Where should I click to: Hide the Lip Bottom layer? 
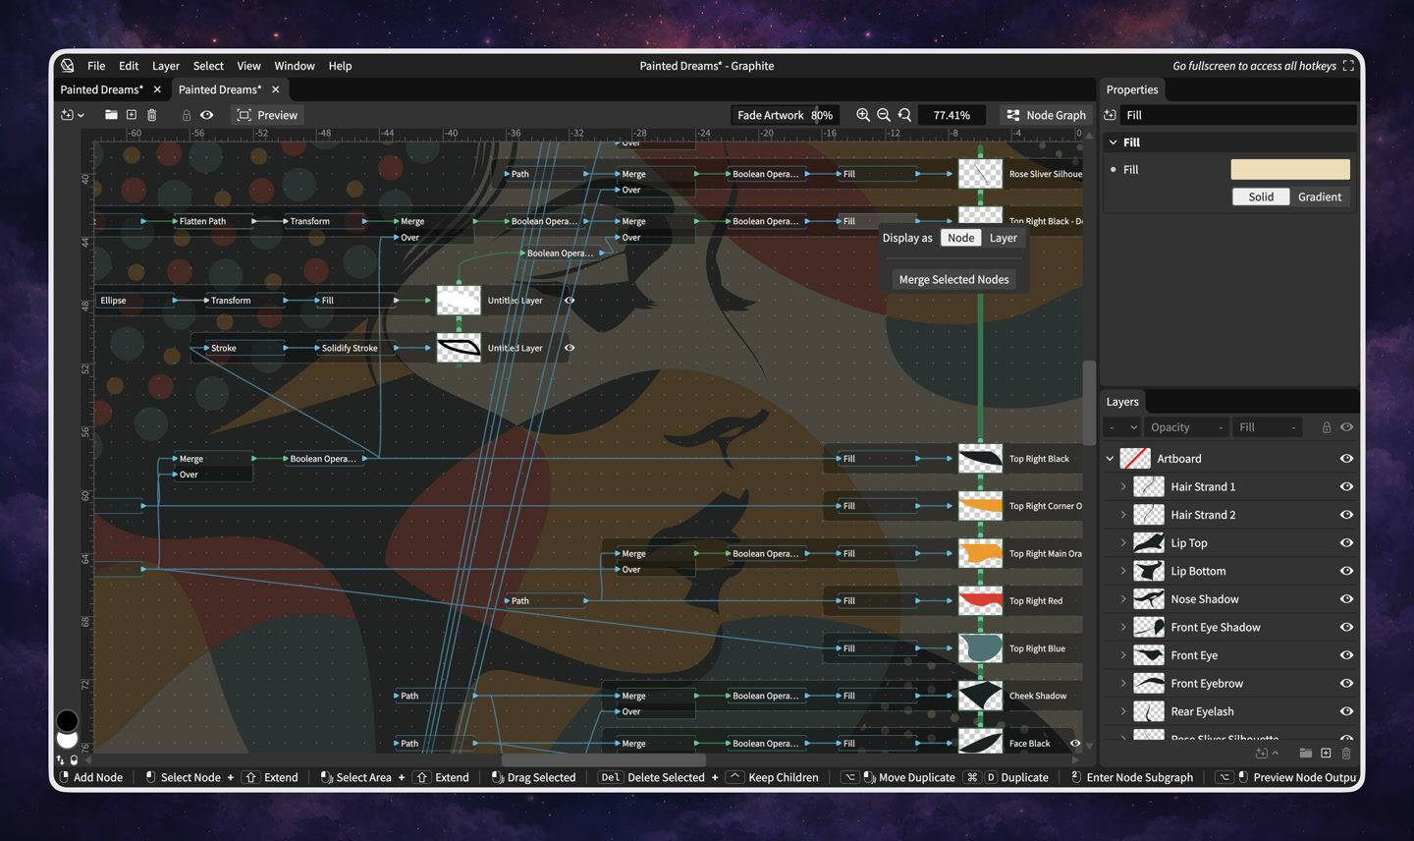tap(1346, 571)
